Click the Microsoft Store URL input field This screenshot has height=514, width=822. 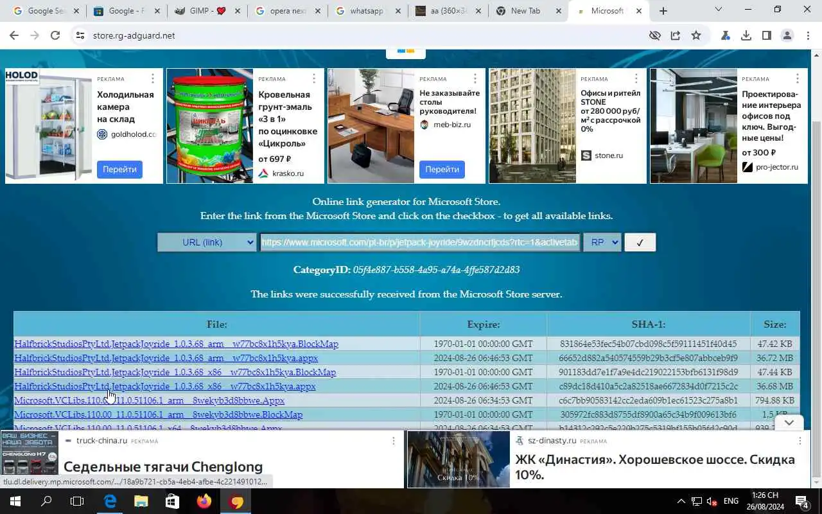click(x=420, y=242)
